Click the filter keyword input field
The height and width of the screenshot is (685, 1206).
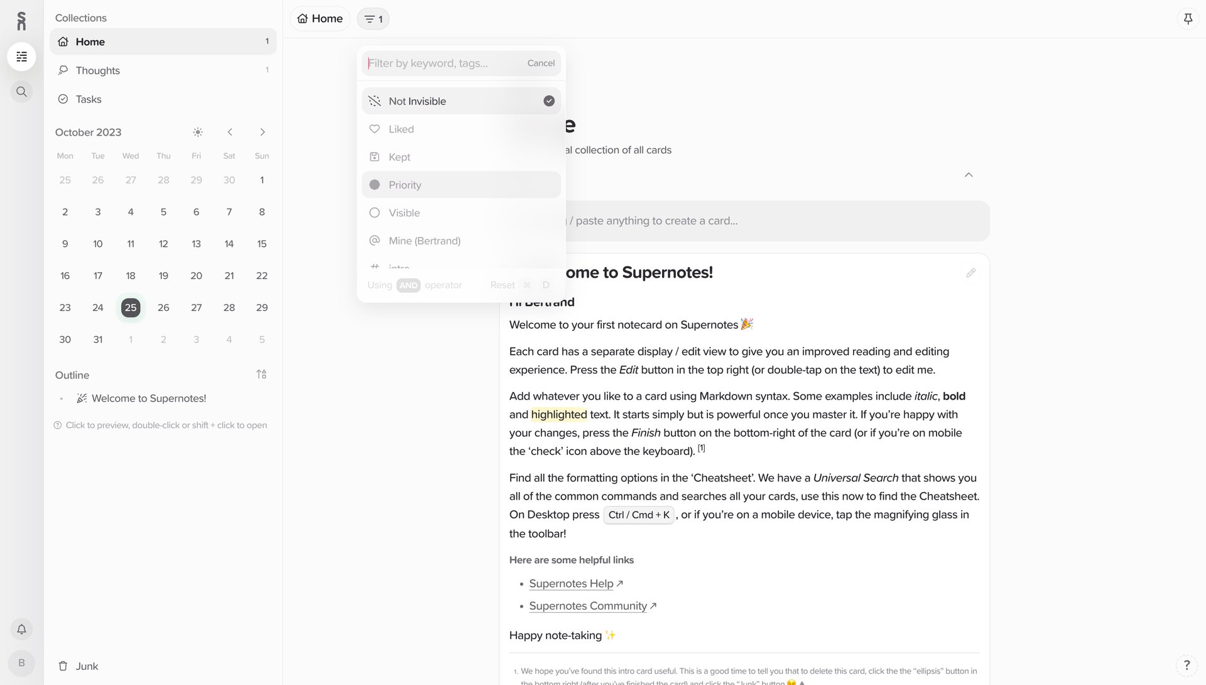coord(440,63)
